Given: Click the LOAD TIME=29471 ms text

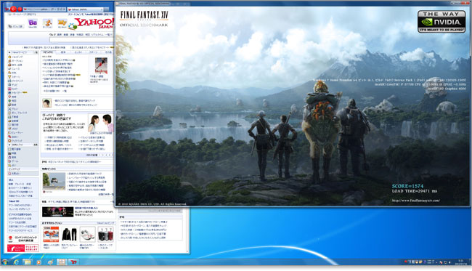Looking at the screenshot, I should click(414, 191).
